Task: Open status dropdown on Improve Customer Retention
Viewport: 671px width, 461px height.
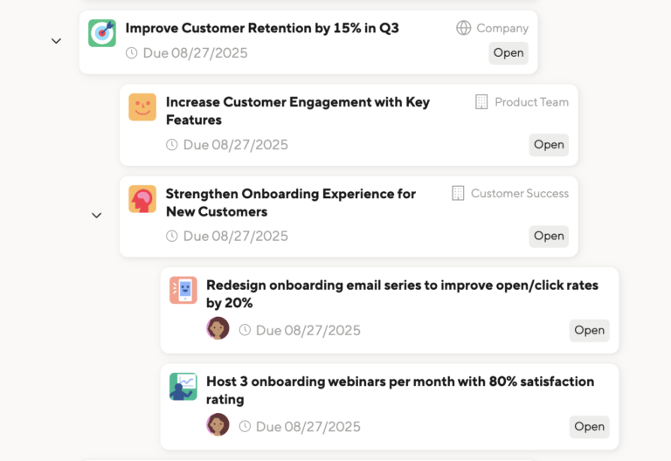Action: [508, 53]
